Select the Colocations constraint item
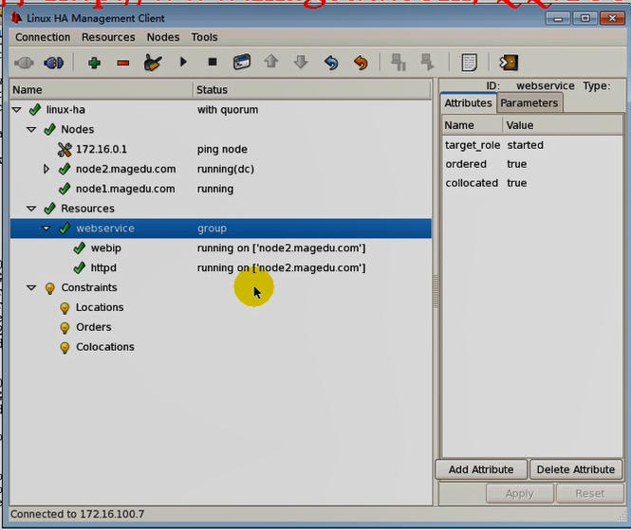This screenshot has width=631, height=530. pos(105,347)
